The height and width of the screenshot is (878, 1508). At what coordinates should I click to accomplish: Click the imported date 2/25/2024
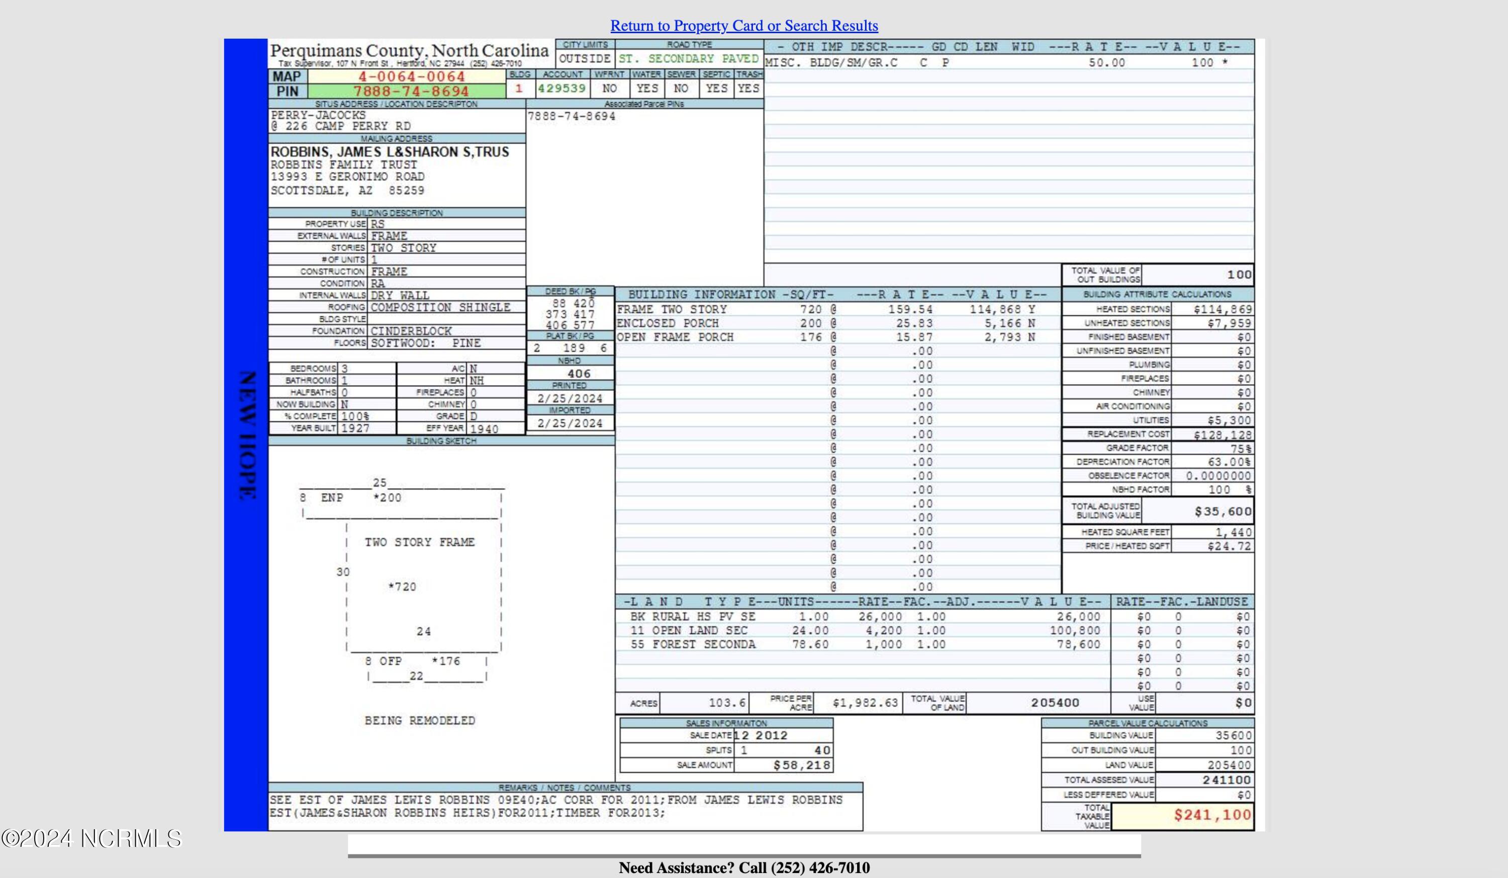coord(570,424)
